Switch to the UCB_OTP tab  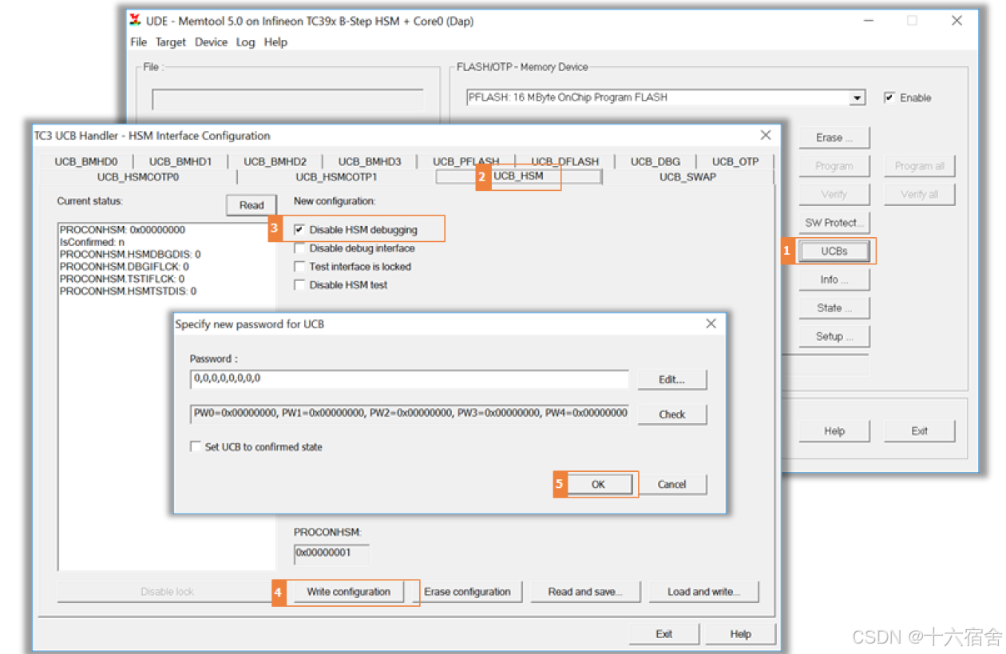point(735,161)
